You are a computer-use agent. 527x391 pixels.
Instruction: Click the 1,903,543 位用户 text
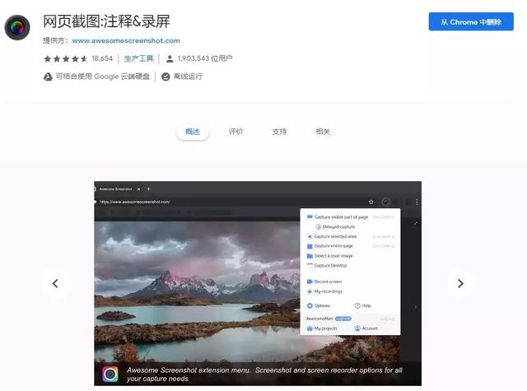[205, 58]
